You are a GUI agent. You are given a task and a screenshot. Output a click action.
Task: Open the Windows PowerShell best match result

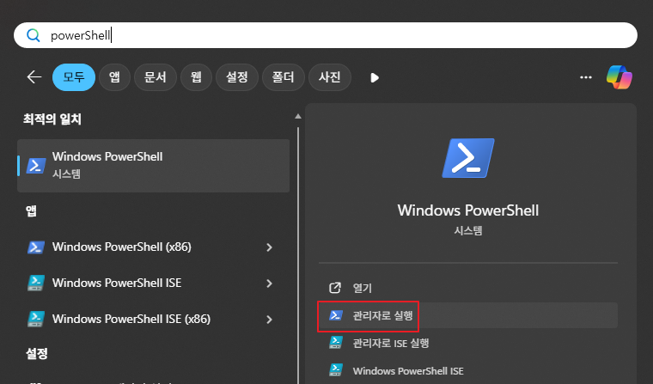153,165
